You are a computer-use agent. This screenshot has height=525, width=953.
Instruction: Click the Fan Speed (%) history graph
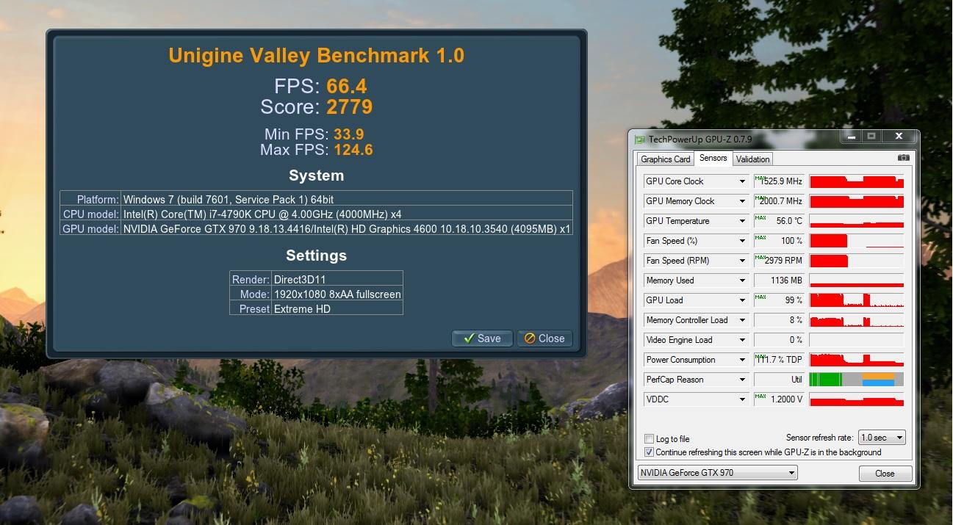point(856,241)
